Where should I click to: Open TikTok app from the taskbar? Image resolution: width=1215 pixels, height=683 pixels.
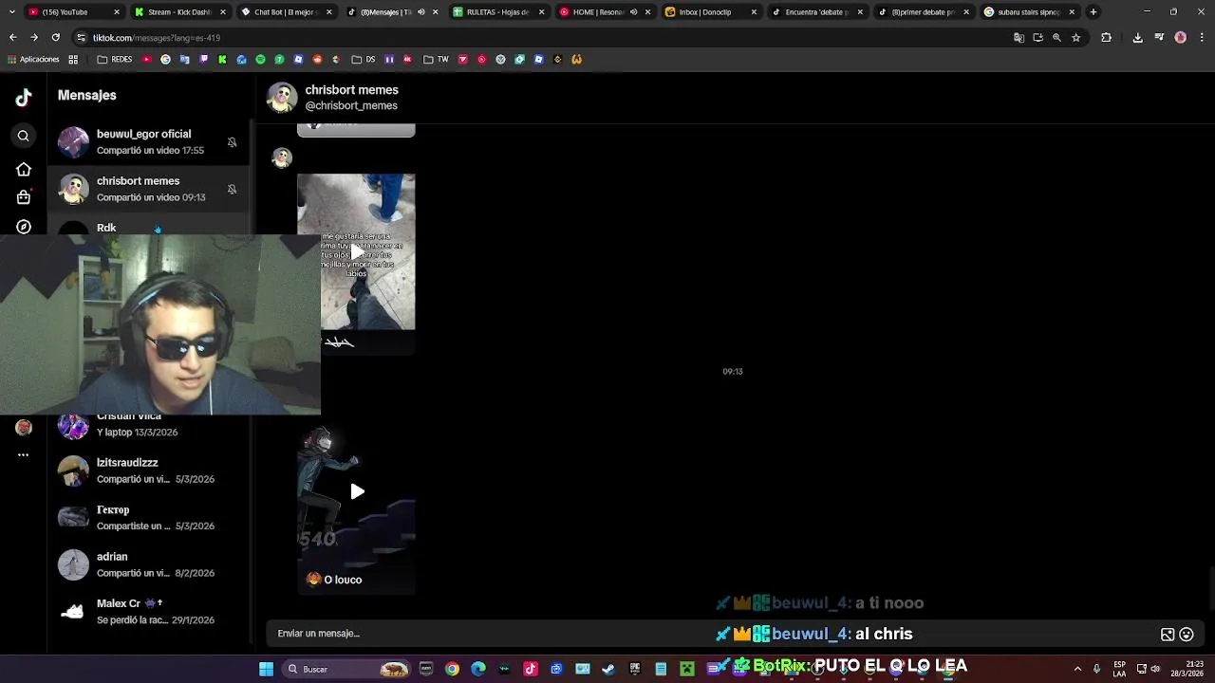531,669
